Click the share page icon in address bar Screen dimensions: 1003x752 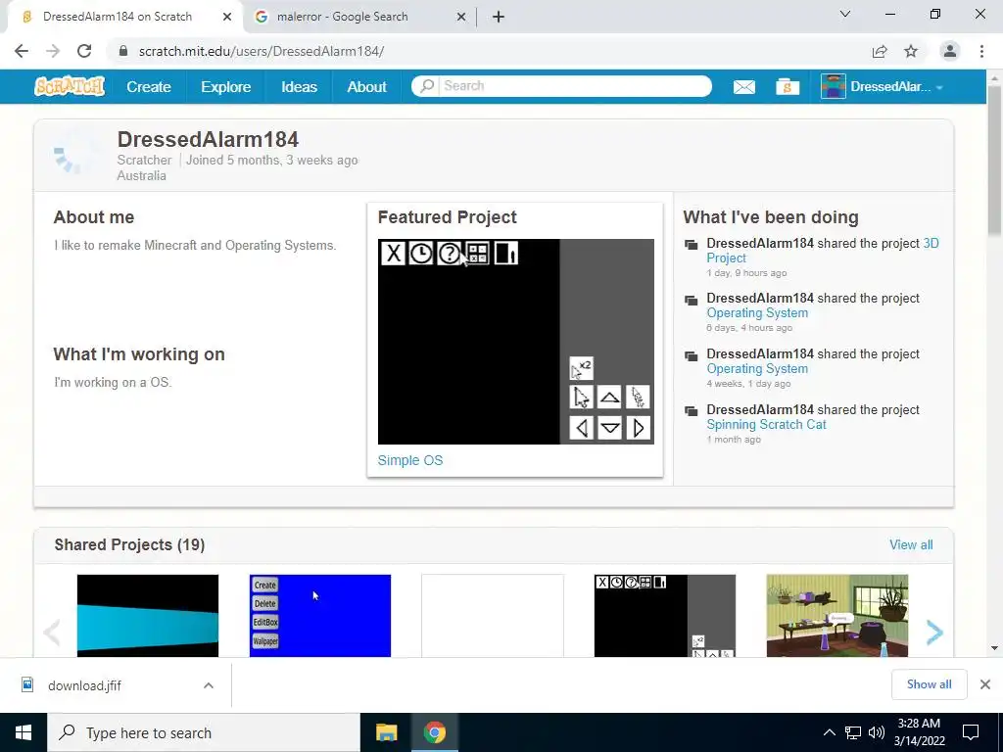click(880, 51)
